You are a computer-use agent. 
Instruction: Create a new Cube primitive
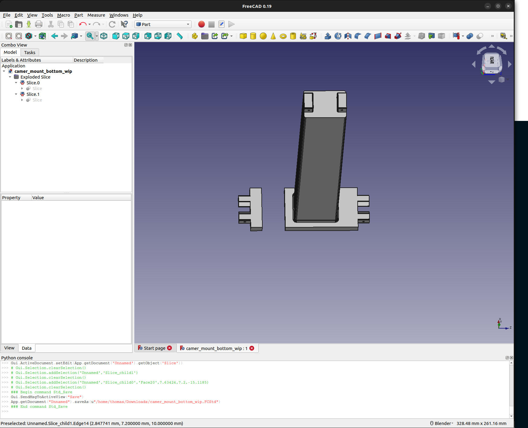tap(243, 36)
